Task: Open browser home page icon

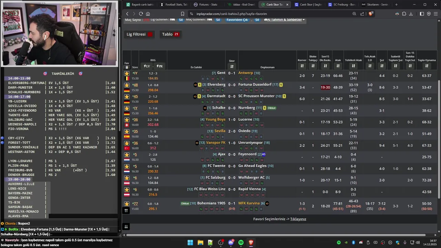Action: click(148, 14)
